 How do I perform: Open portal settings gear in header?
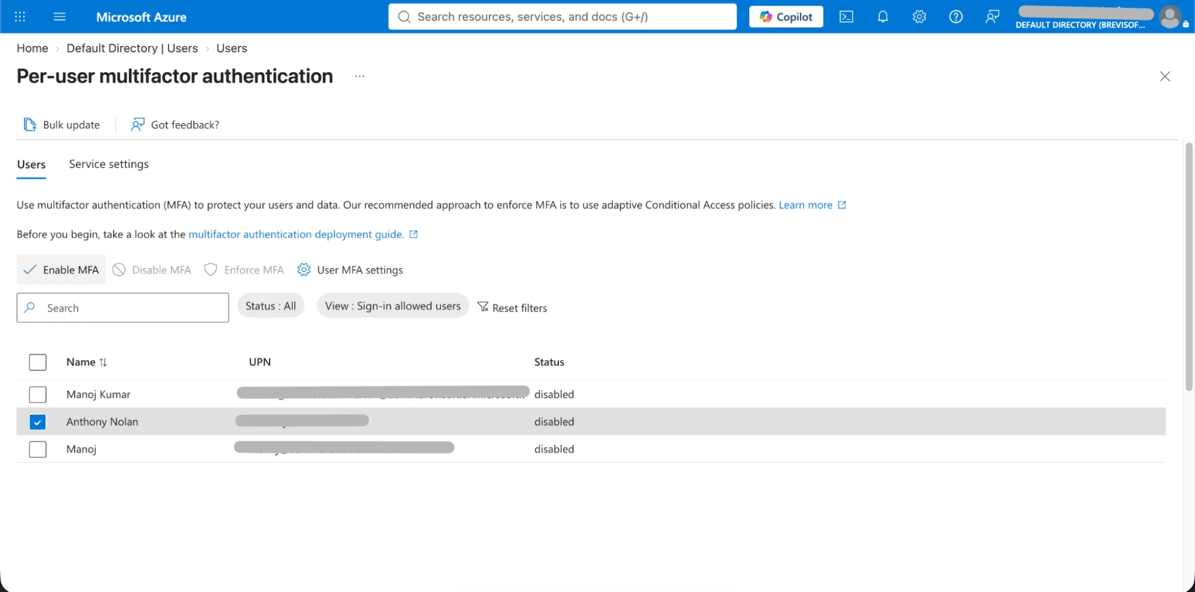point(919,17)
